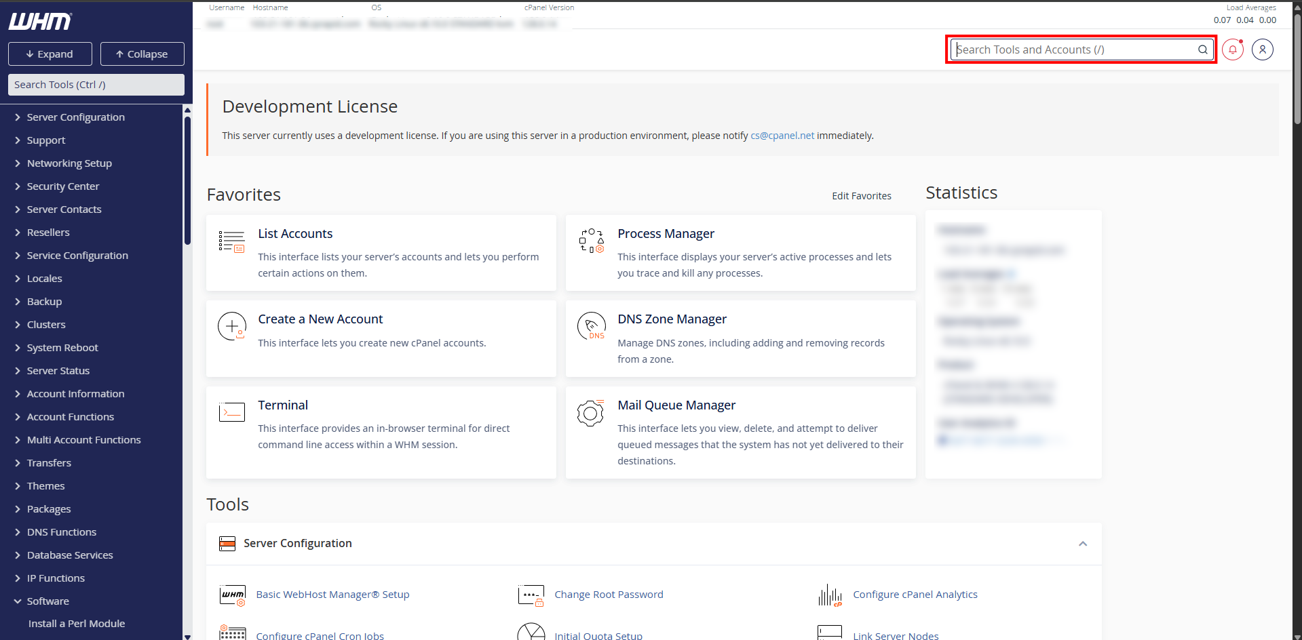Open Server Status in the sidebar
The image size is (1302, 640).
click(x=58, y=371)
